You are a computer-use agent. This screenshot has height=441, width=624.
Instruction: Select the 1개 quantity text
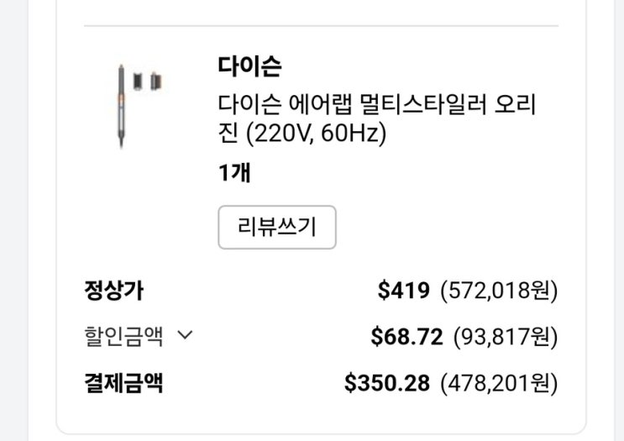234,173
